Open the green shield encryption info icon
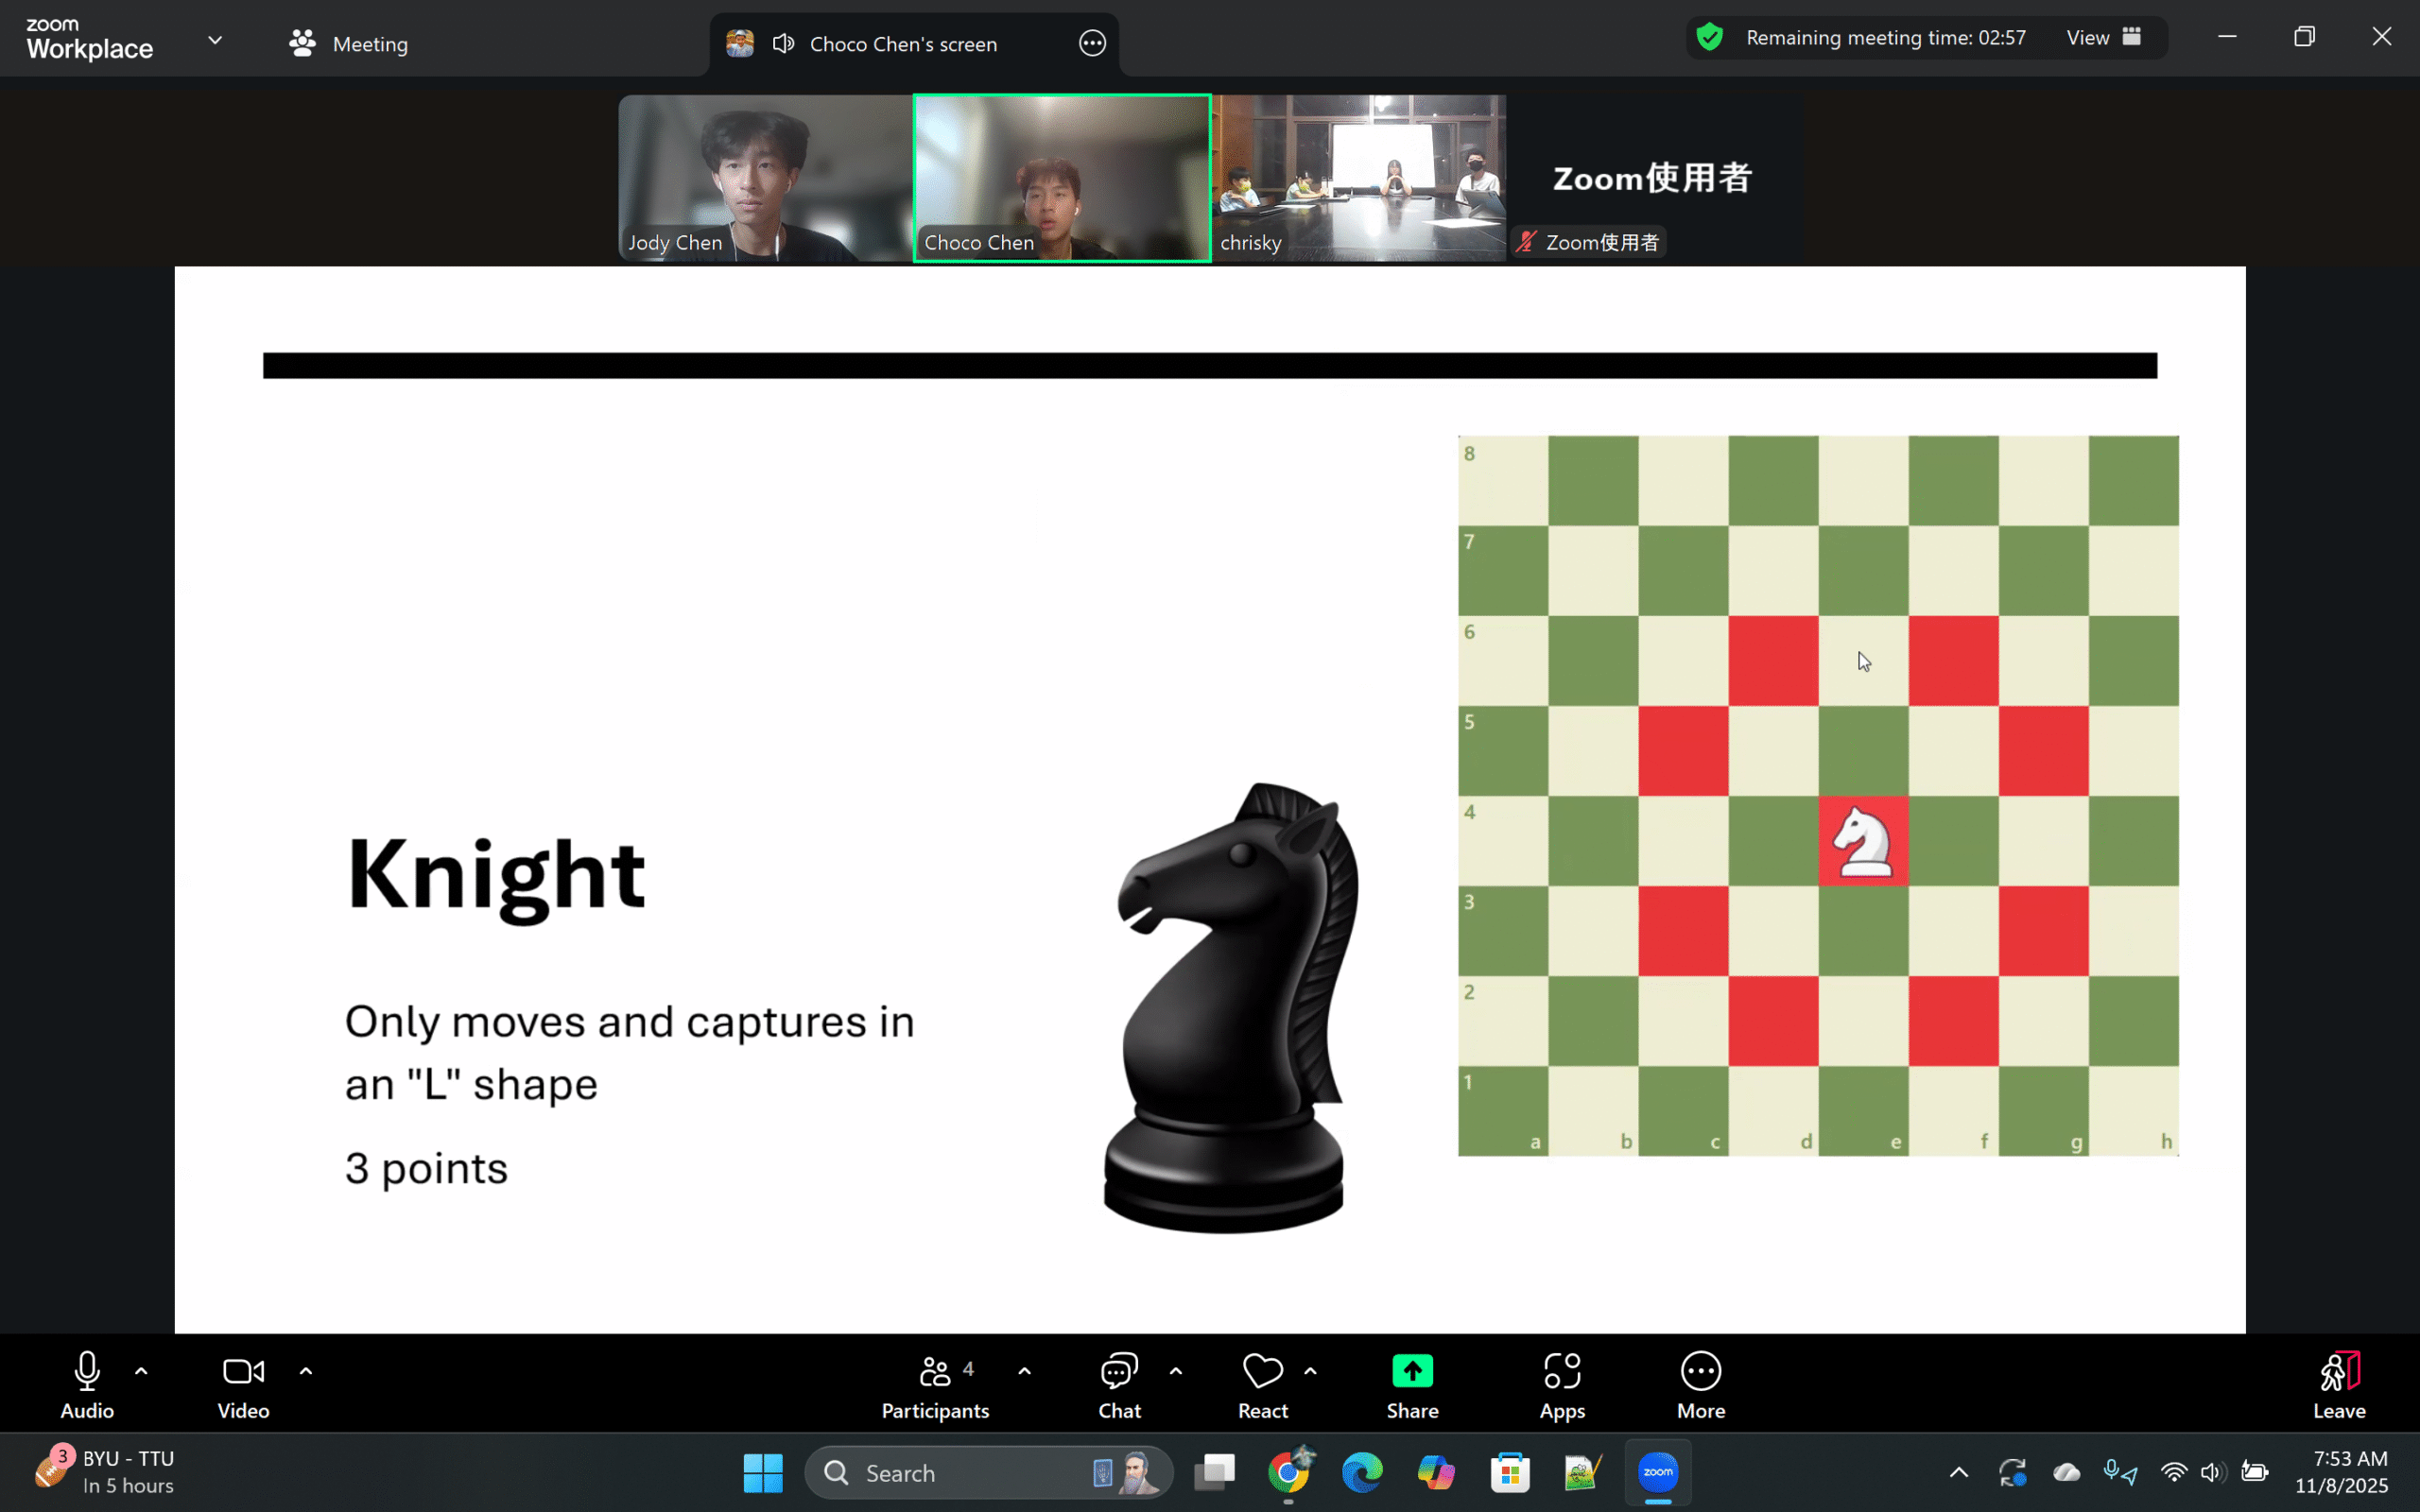Image resolution: width=2420 pixels, height=1512 pixels. 1710,38
